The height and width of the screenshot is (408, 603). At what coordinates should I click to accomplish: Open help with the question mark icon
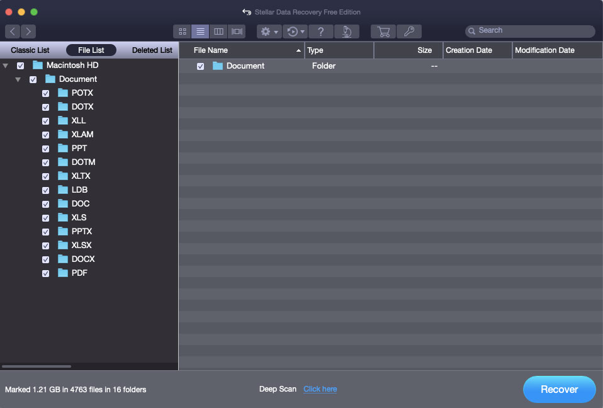click(x=321, y=31)
